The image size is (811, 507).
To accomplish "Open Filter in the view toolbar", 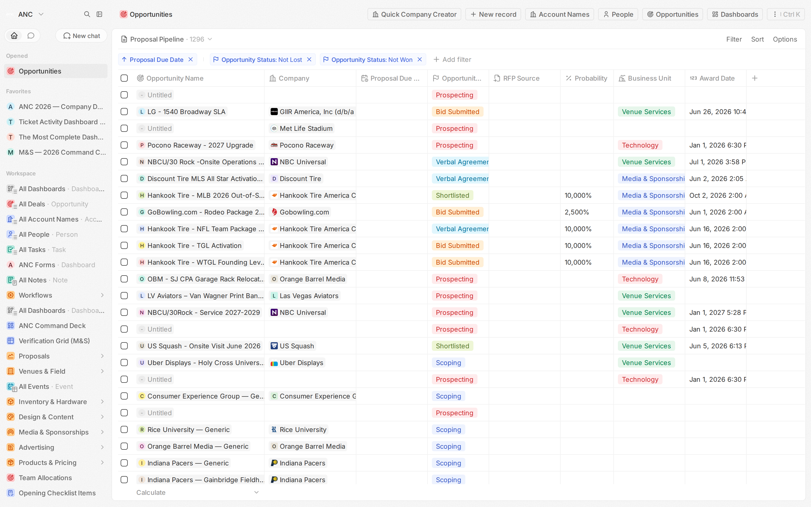I will pyautogui.click(x=734, y=39).
